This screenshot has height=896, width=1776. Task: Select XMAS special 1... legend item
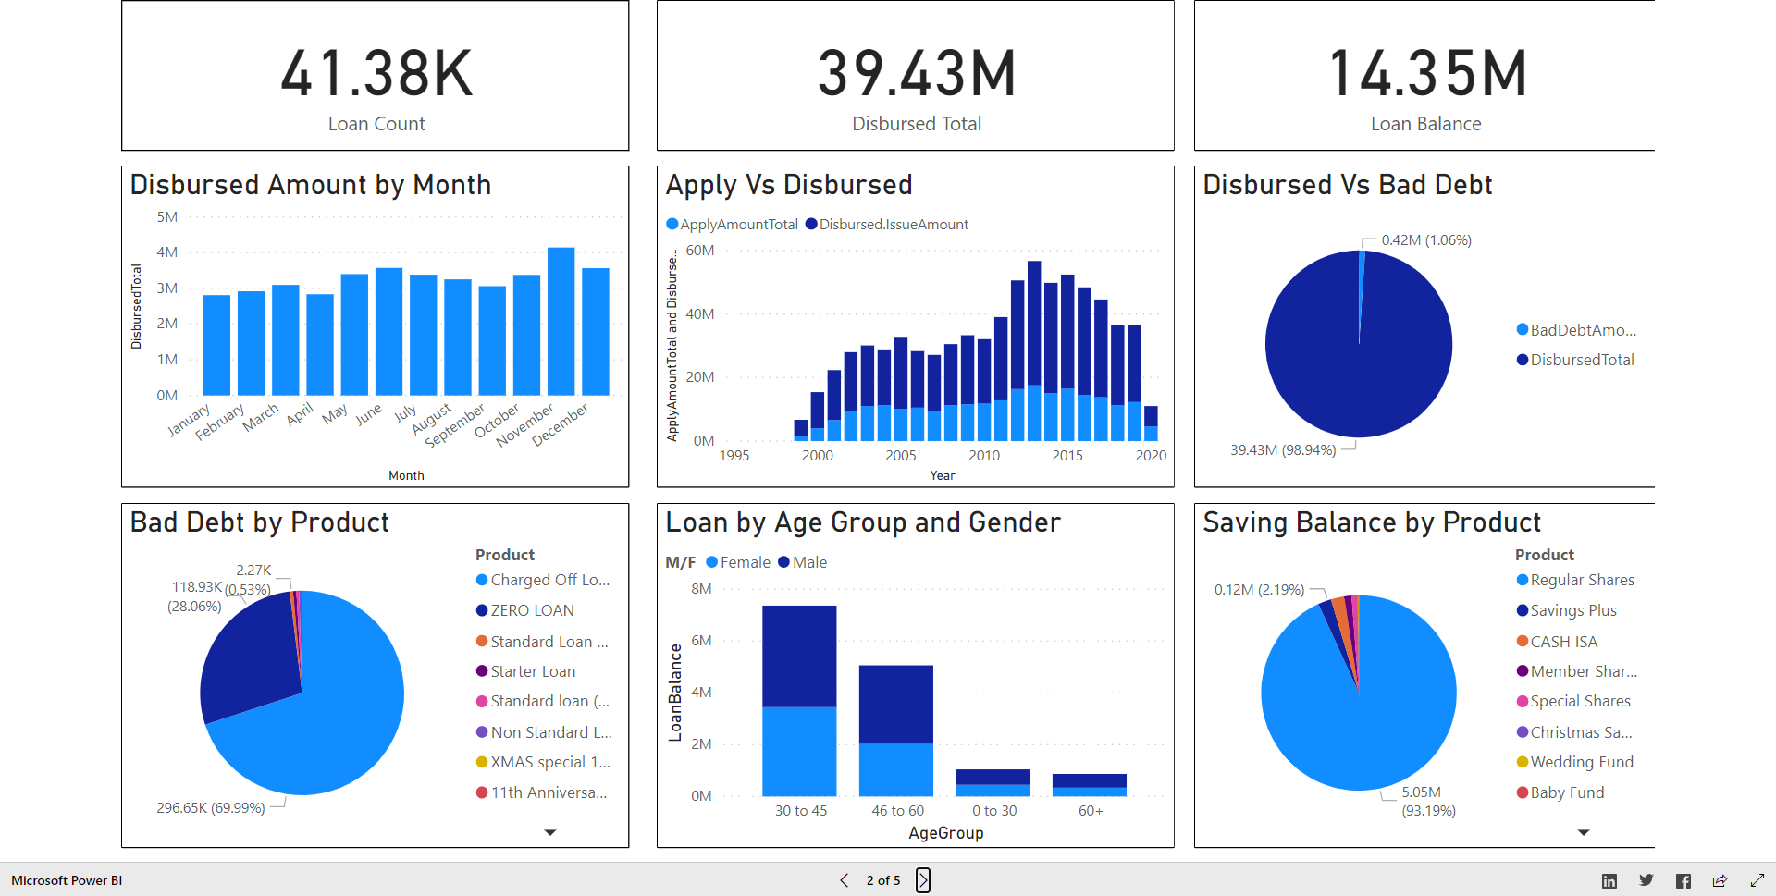click(x=543, y=762)
